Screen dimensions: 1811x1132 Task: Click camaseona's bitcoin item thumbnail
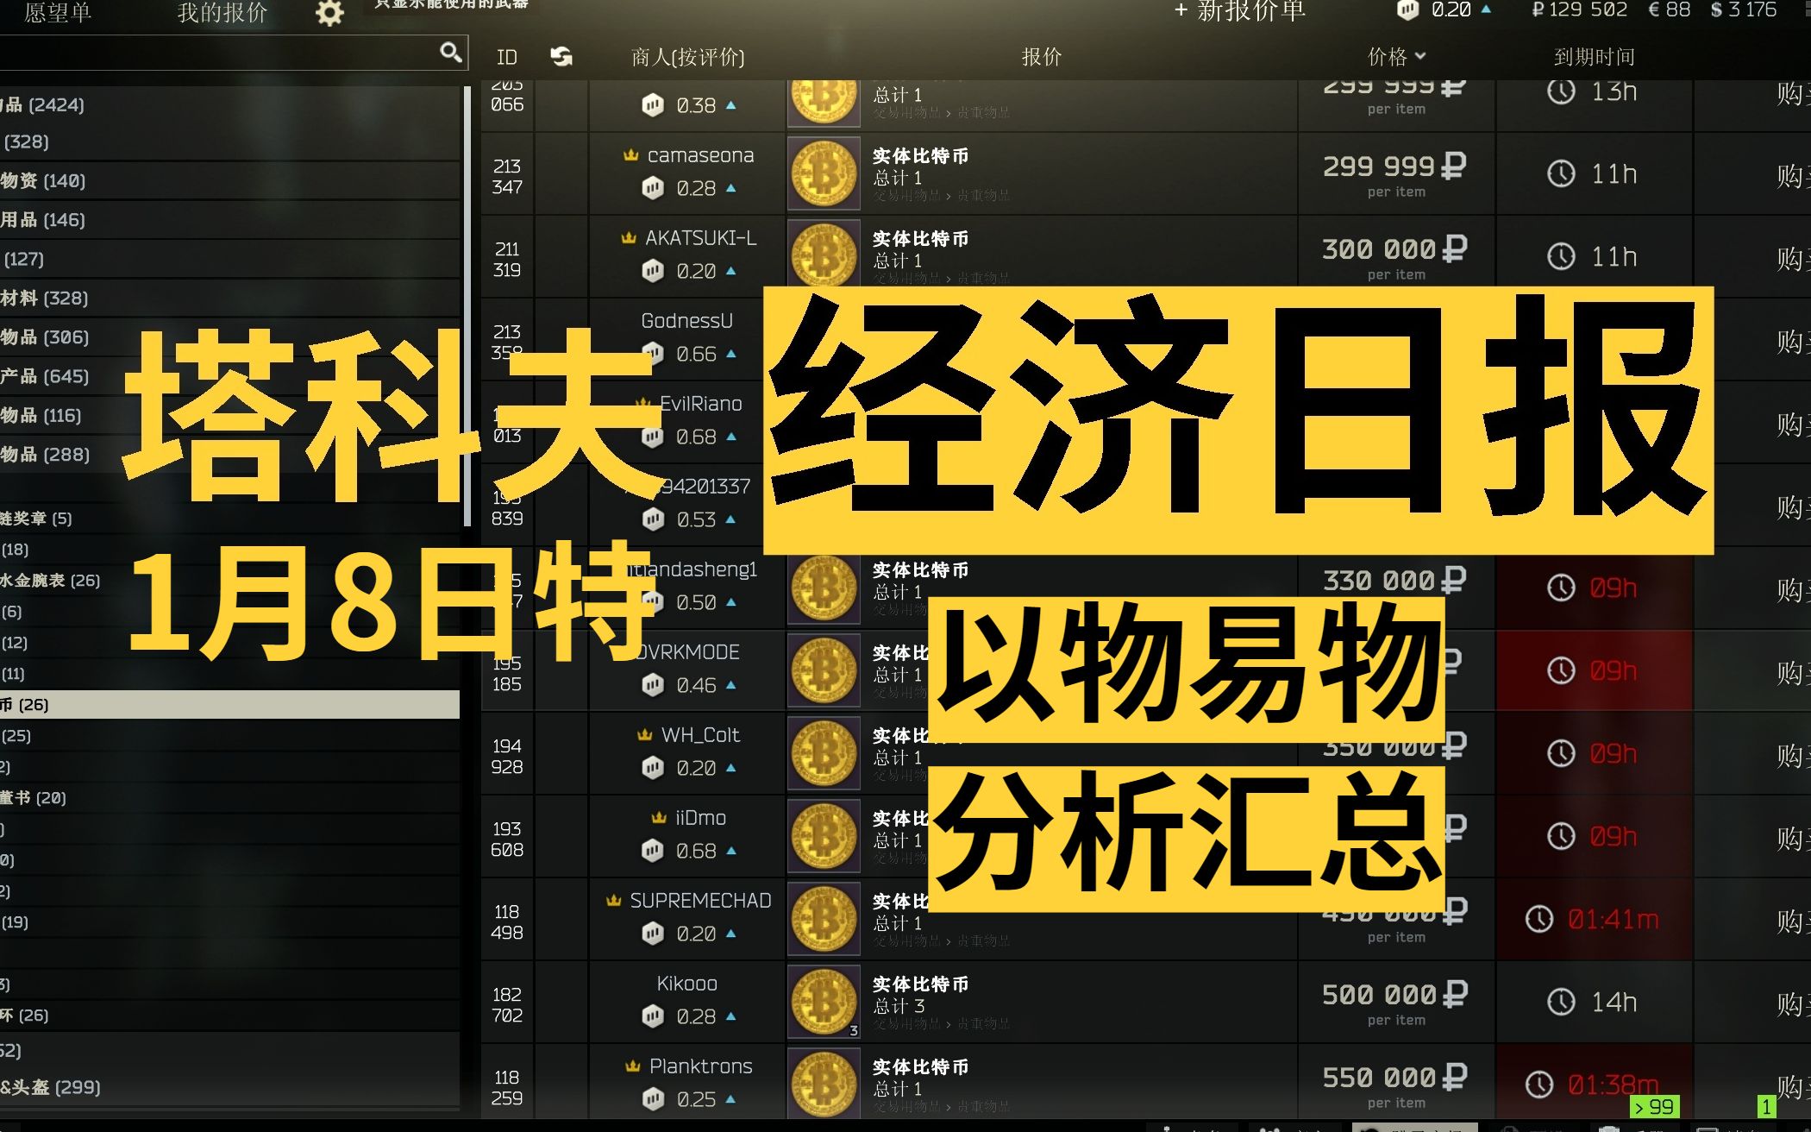pyautogui.click(x=824, y=173)
